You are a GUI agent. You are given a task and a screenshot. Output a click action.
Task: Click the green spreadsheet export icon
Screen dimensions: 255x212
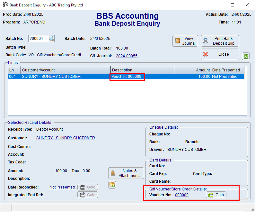[x=245, y=56]
